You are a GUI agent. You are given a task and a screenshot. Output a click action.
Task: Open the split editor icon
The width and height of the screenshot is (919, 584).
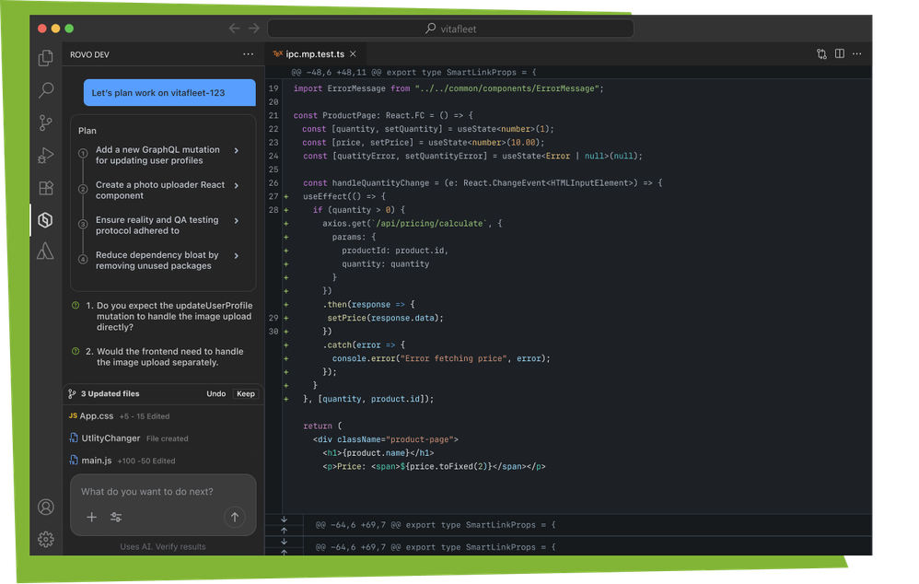tap(839, 53)
